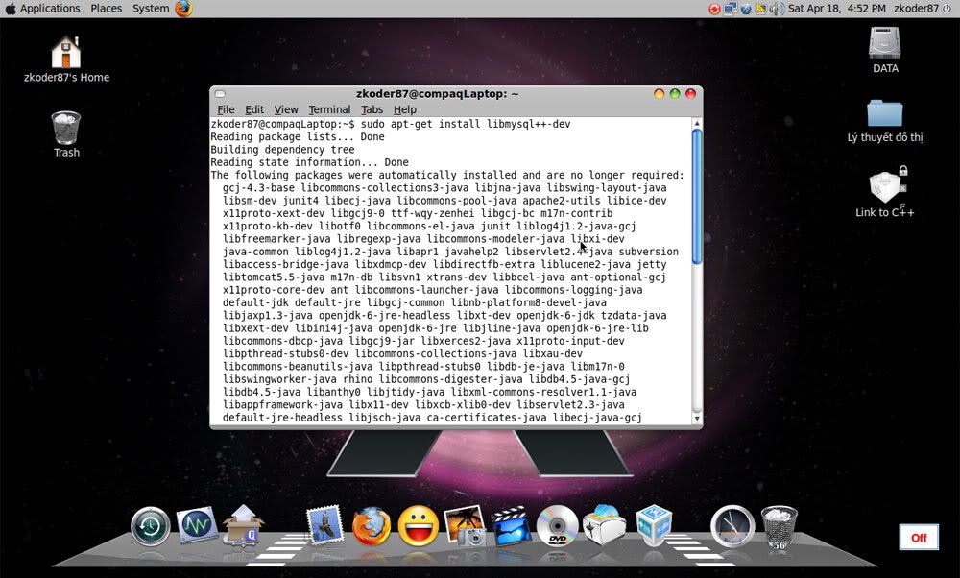Open the network monitors tray icon
The width and height of the screenshot is (960, 578).
pos(730,9)
